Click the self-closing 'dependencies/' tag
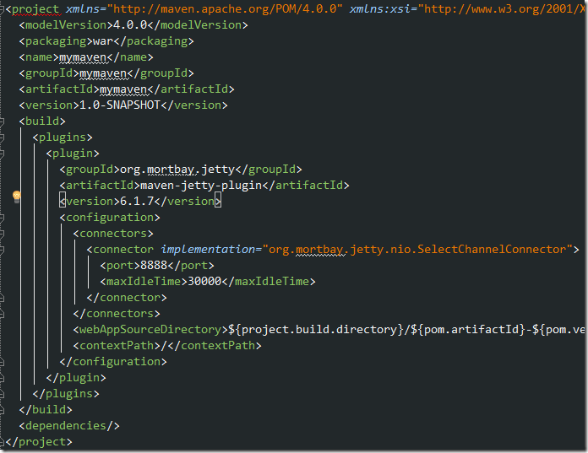The height and width of the screenshot is (453, 588). (x=69, y=426)
